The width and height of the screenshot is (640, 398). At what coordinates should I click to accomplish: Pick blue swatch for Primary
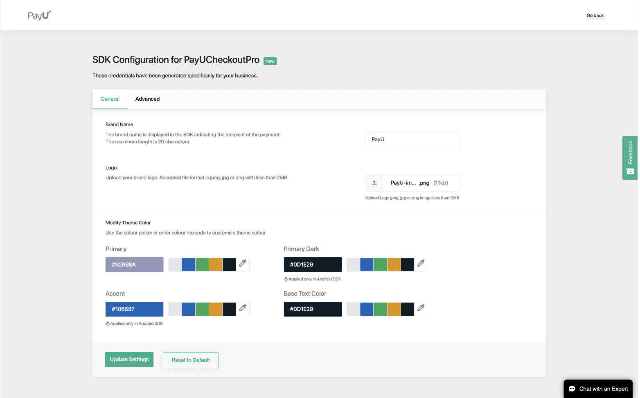pos(189,265)
